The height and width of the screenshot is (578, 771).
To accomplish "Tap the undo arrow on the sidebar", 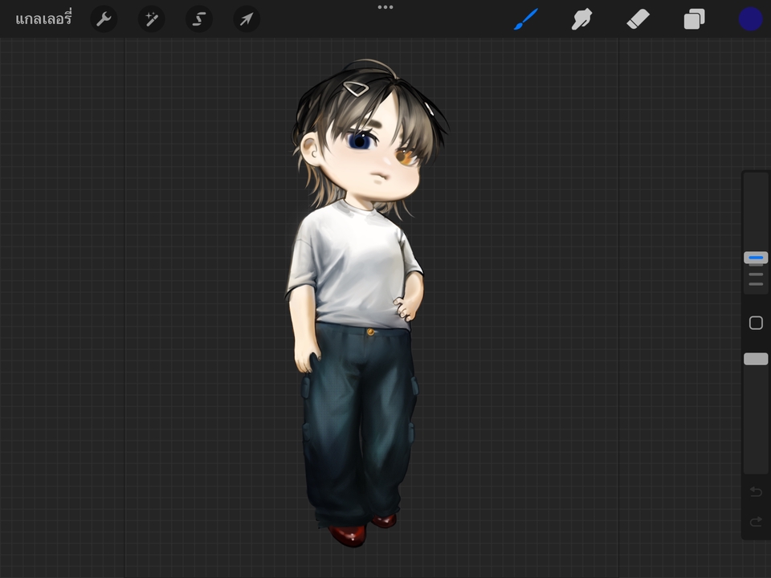I will (x=755, y=491).
